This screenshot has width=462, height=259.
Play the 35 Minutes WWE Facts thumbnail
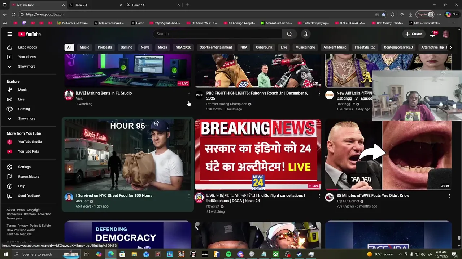coord(388,155)
